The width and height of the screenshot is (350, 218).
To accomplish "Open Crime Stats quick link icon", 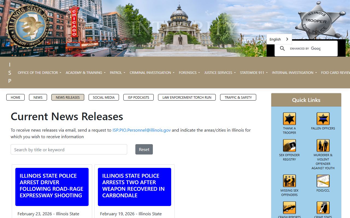I will (x=323, y=208).
